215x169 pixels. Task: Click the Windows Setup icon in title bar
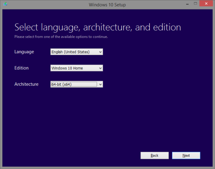coord(5,4)
